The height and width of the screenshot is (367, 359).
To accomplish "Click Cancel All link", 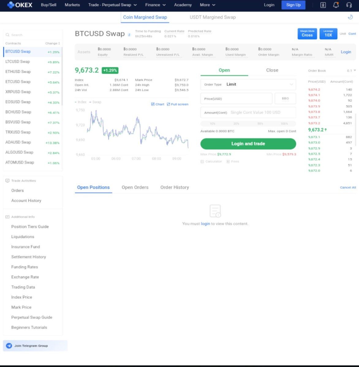I will coord(348,187).
